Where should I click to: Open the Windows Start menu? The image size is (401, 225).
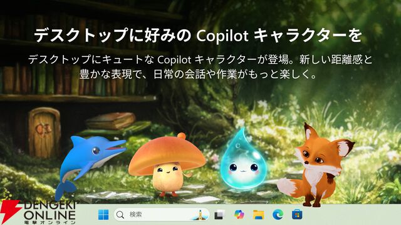103,214
